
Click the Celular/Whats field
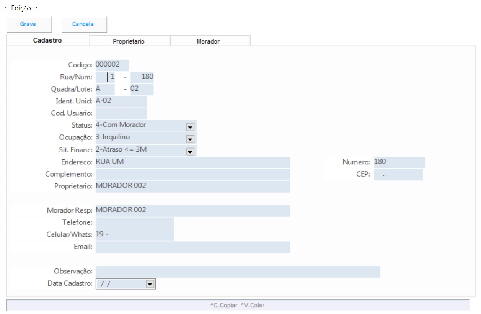pyautogui.click(x=135, y=235)
